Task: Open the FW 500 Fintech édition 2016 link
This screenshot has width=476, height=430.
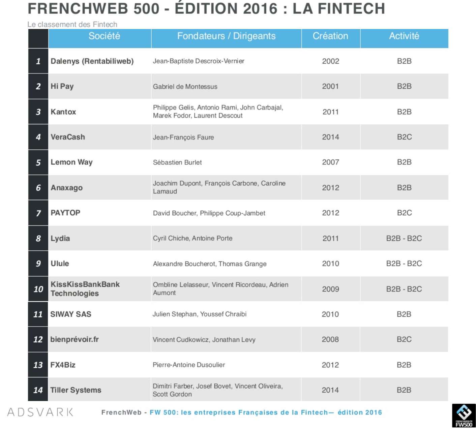Action: tap(266, 412)
